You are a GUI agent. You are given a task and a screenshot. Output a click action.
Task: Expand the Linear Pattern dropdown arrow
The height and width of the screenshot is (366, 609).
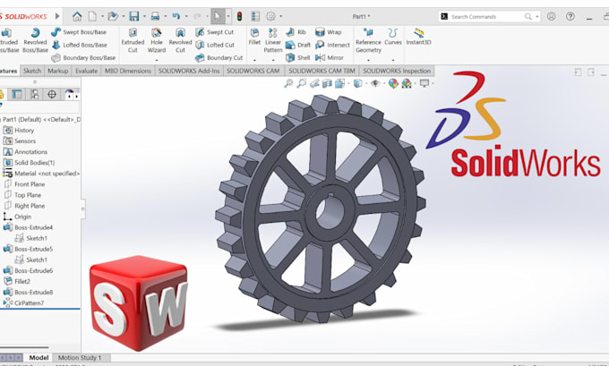pos(273,60)
